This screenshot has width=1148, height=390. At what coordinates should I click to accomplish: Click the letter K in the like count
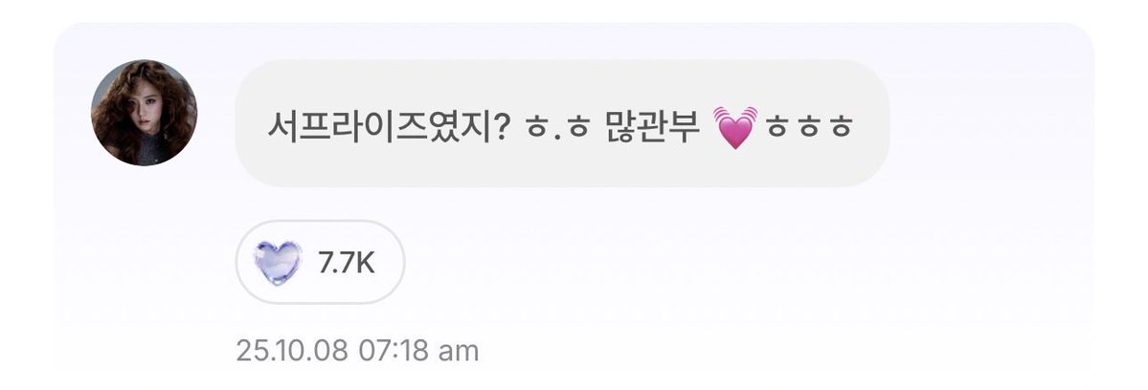(x=366, y=263)
